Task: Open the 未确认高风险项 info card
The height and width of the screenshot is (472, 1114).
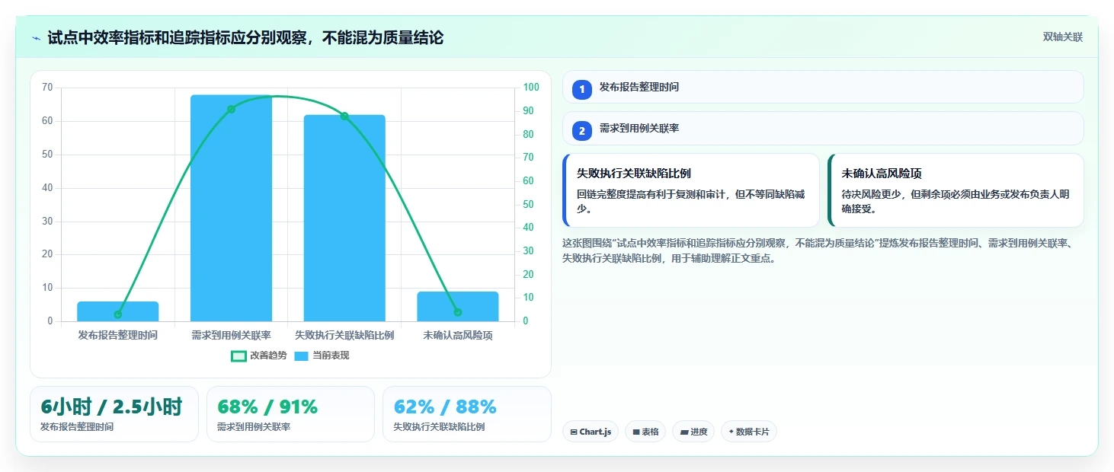Action: tap(956, 190)
